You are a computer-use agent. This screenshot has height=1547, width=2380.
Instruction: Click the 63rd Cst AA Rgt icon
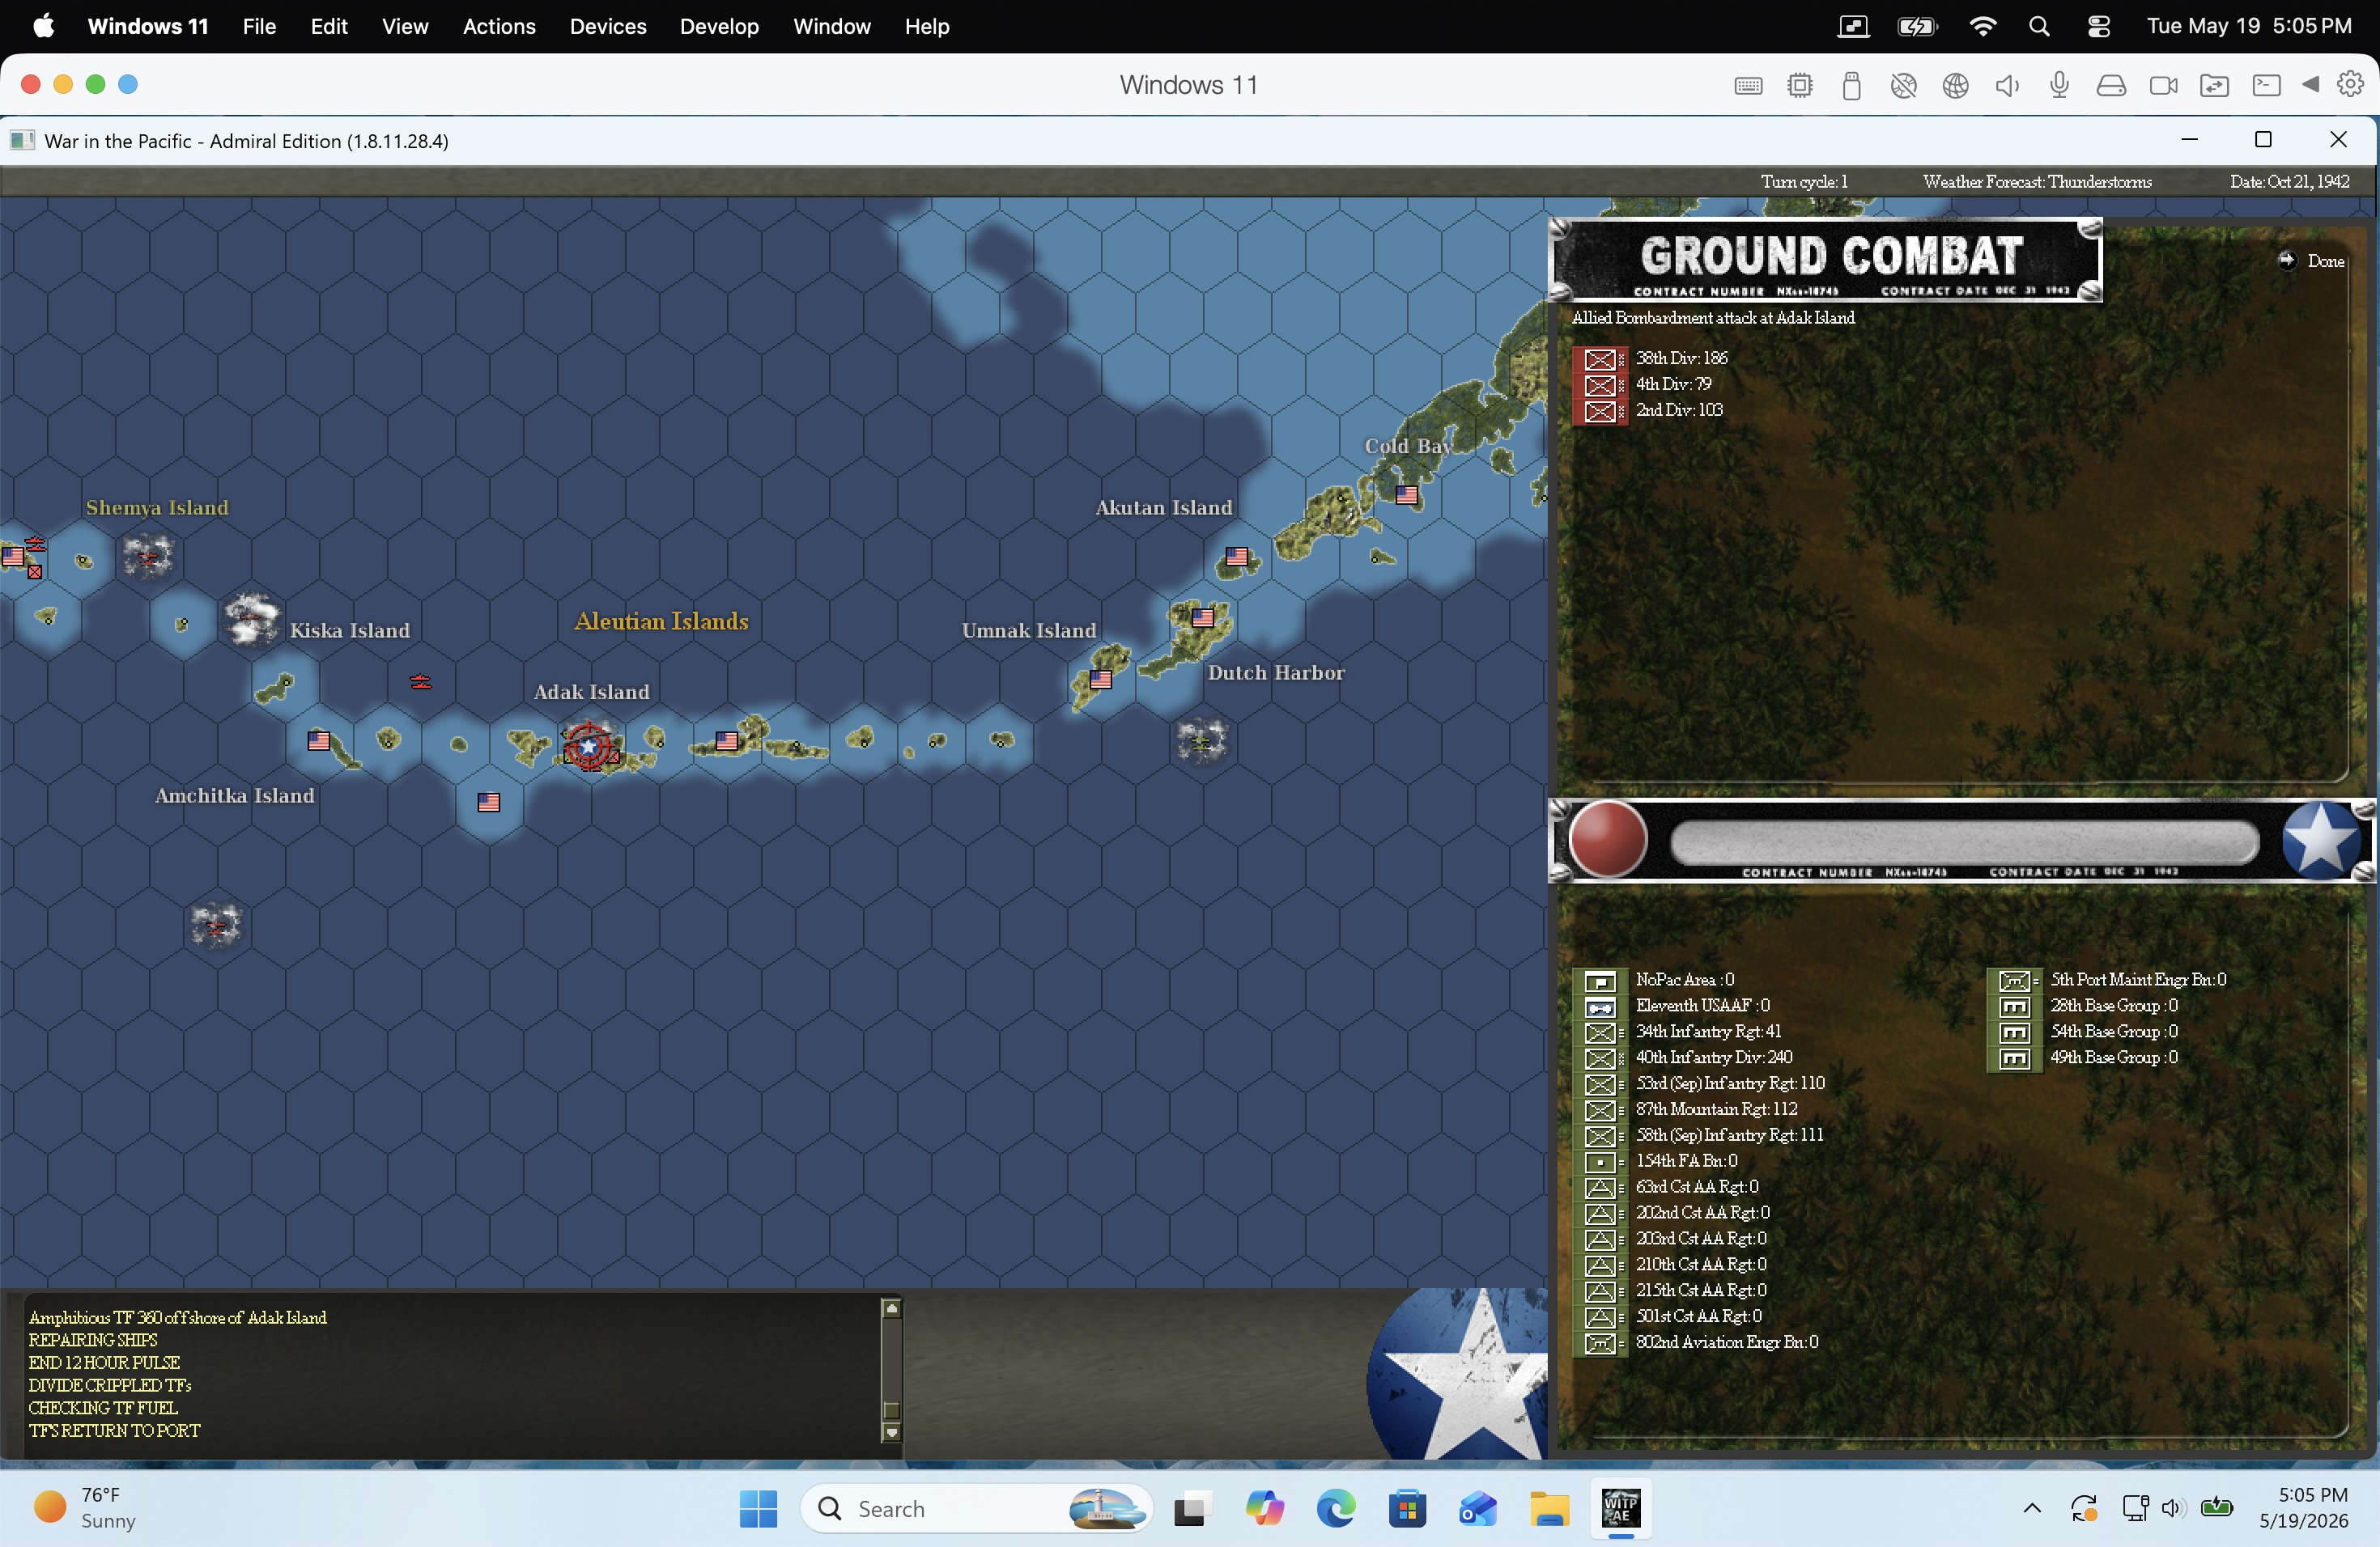coord(1600,1189)
